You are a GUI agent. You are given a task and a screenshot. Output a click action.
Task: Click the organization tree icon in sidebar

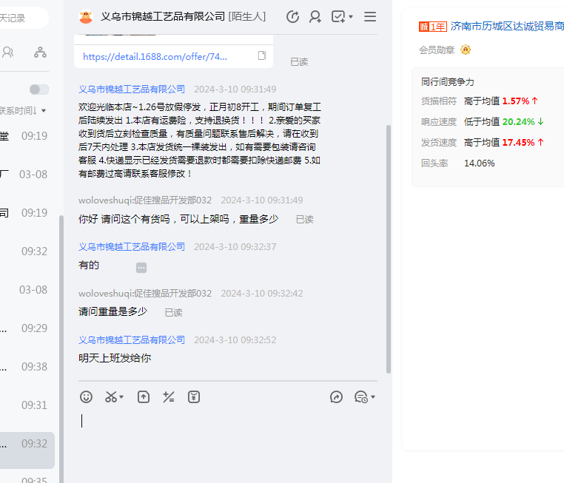tap(40, 52)
